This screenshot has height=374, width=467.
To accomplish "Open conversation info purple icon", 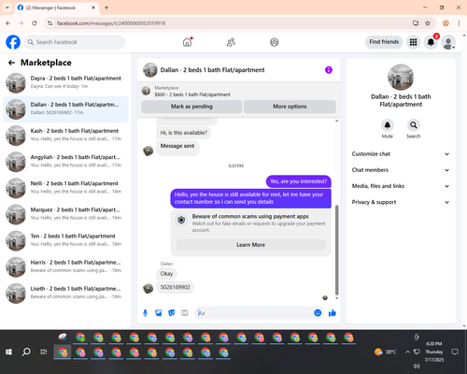I will pyautogui.click(x=329, y=70).
